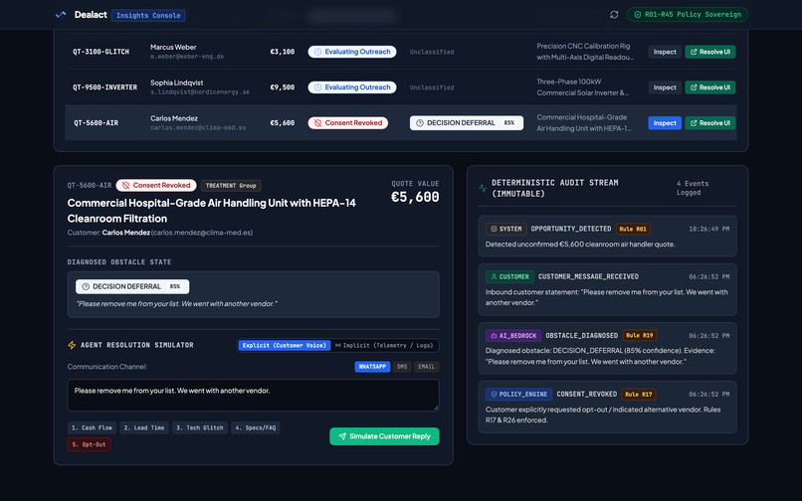Click the AI_BEDROCK tag in the audit stream
802x501 pixels.
coord(513,336)
